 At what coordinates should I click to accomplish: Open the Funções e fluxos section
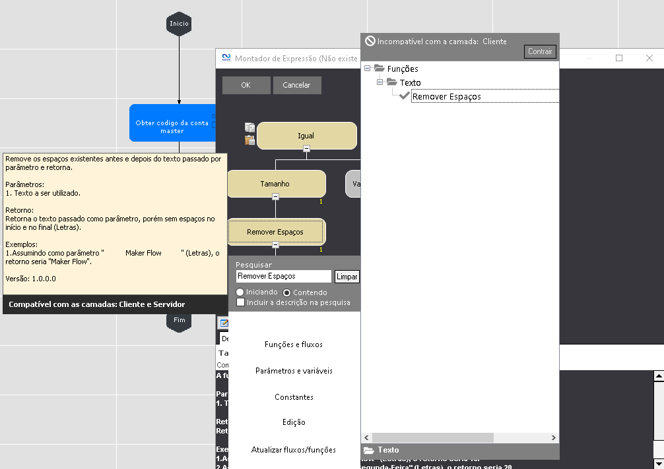[x=294, y=345]
